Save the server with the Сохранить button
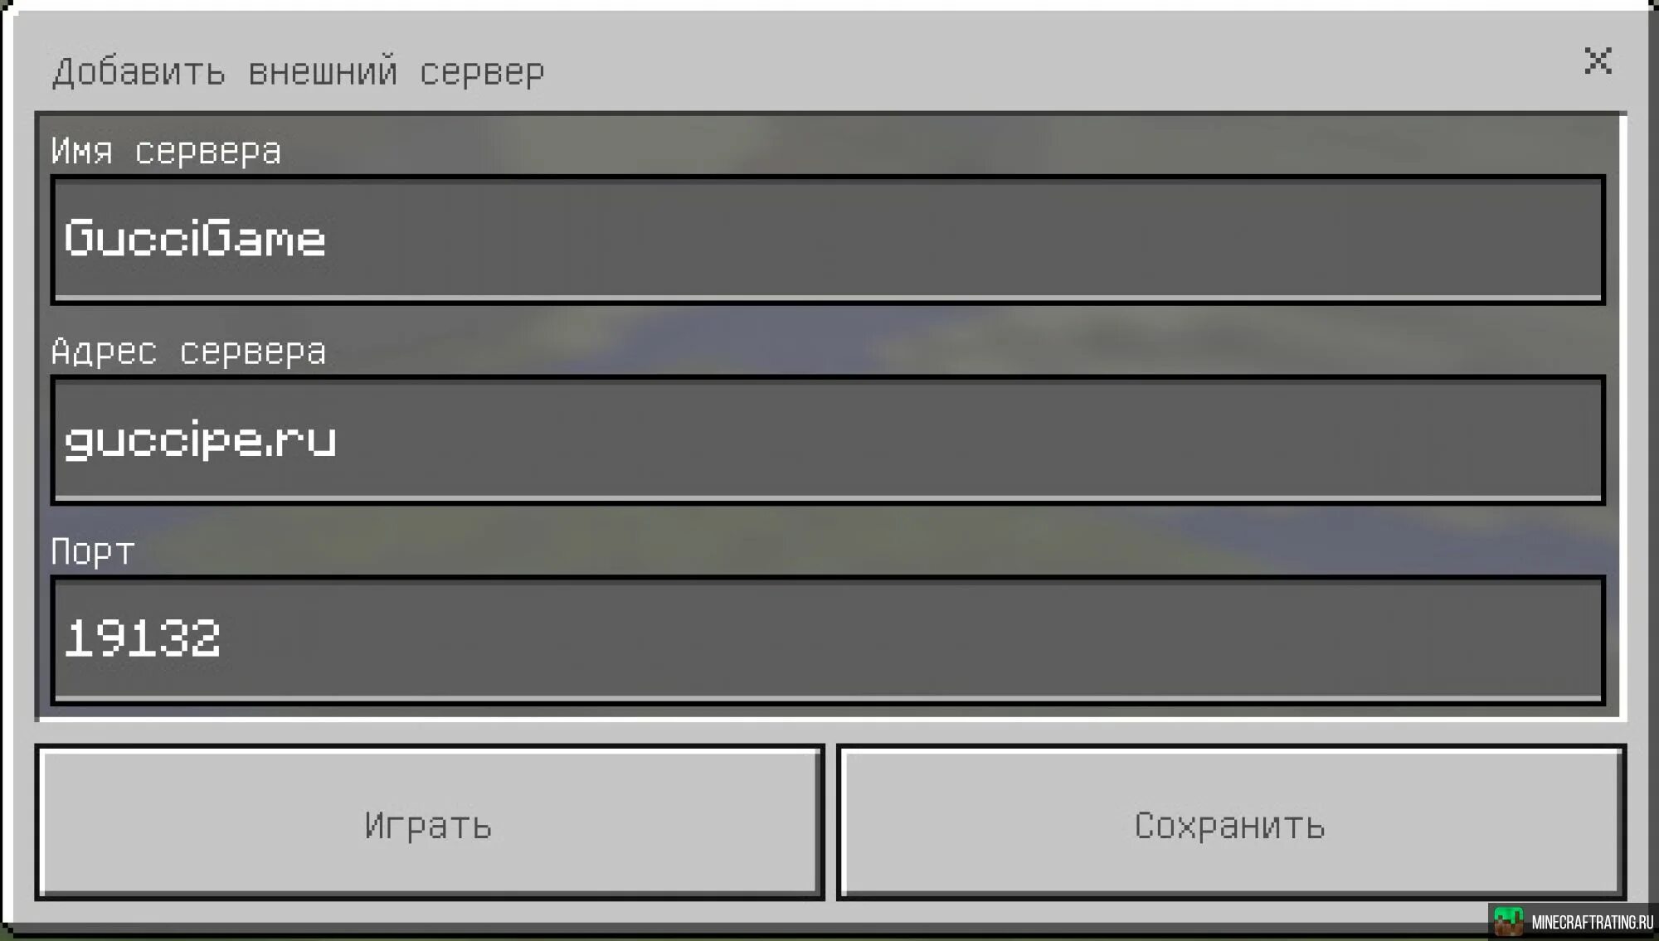The width and height of the screenshot is (1659, 941). 1231,822
